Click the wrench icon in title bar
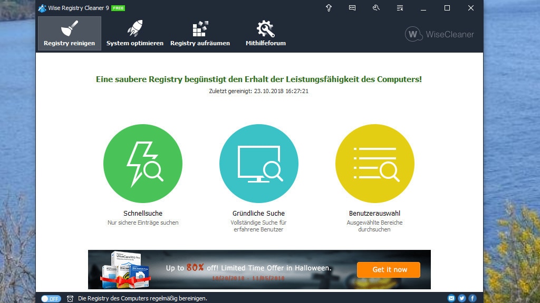Image resolution: width=540 pixels, height=303 pixels. [x=376, y=8]
